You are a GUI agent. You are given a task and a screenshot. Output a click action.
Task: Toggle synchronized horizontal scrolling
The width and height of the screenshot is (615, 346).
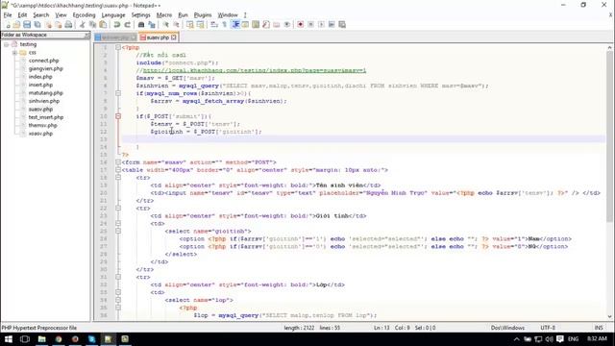pos(201,24)
